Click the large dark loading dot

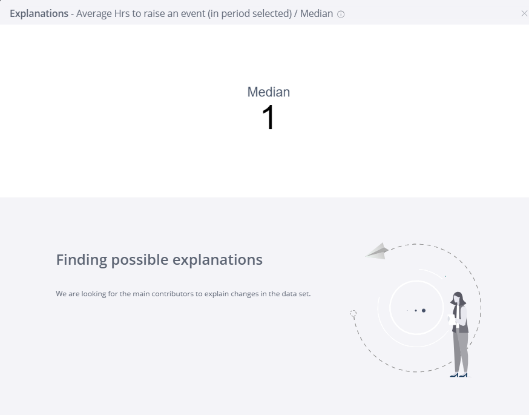(424, 310)
